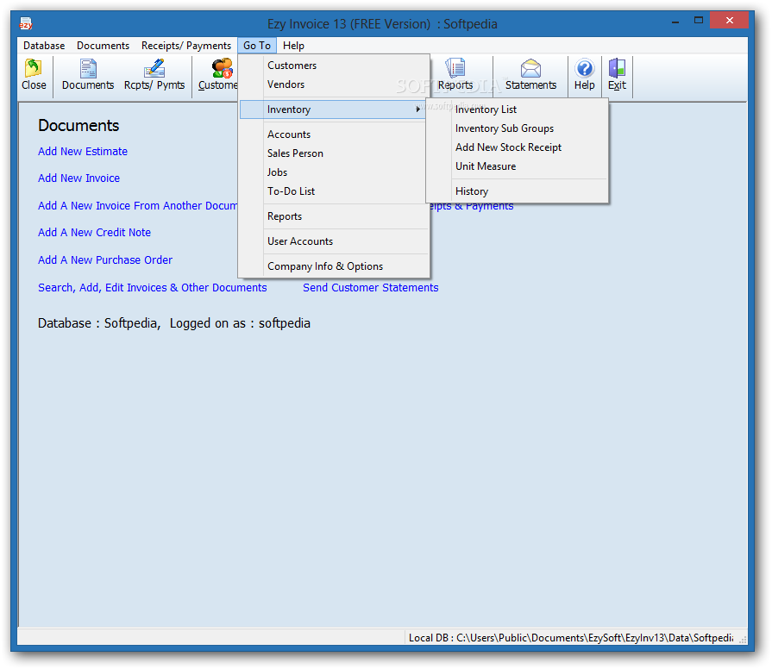
Task: Open the Receipts/ Payments menu
Action: coord(186,45)
